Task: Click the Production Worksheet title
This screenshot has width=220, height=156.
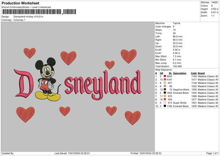Action: [20, 3]
